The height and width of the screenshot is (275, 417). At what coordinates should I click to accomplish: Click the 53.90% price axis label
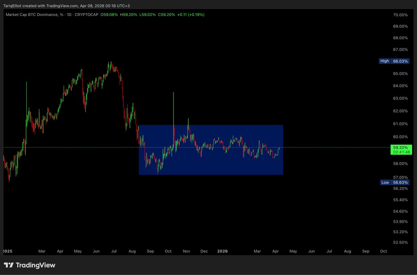pyautogui.click(x=400, y=221)
